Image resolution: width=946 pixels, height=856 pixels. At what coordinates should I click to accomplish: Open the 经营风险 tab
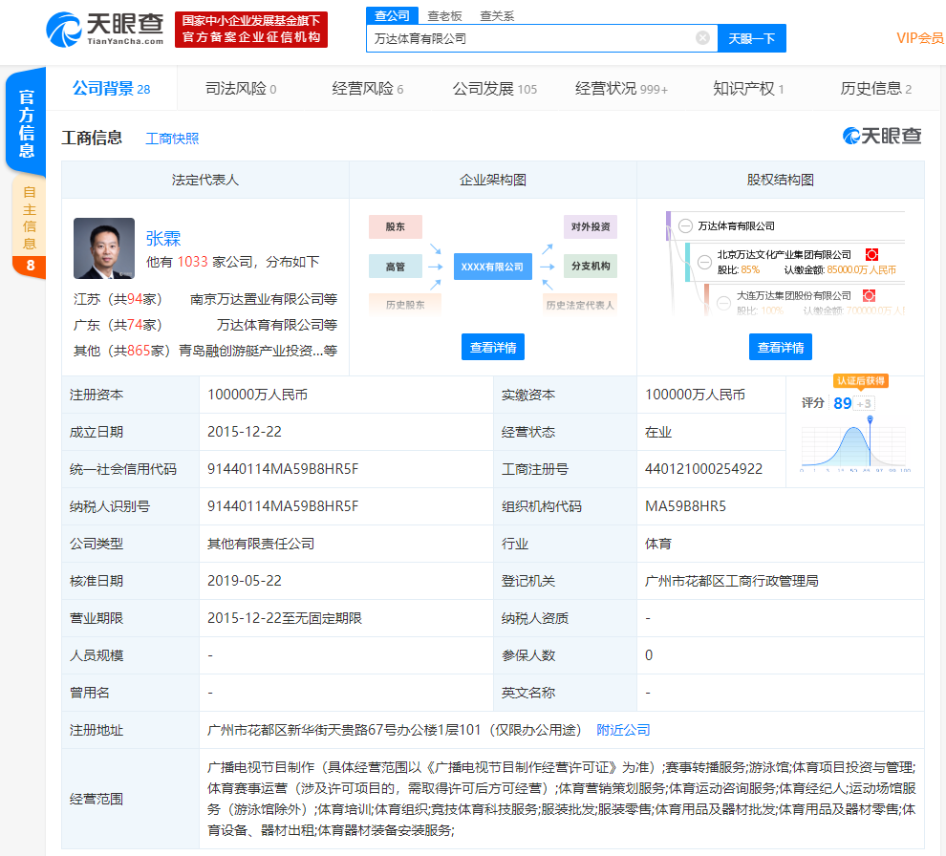[367, 89]
